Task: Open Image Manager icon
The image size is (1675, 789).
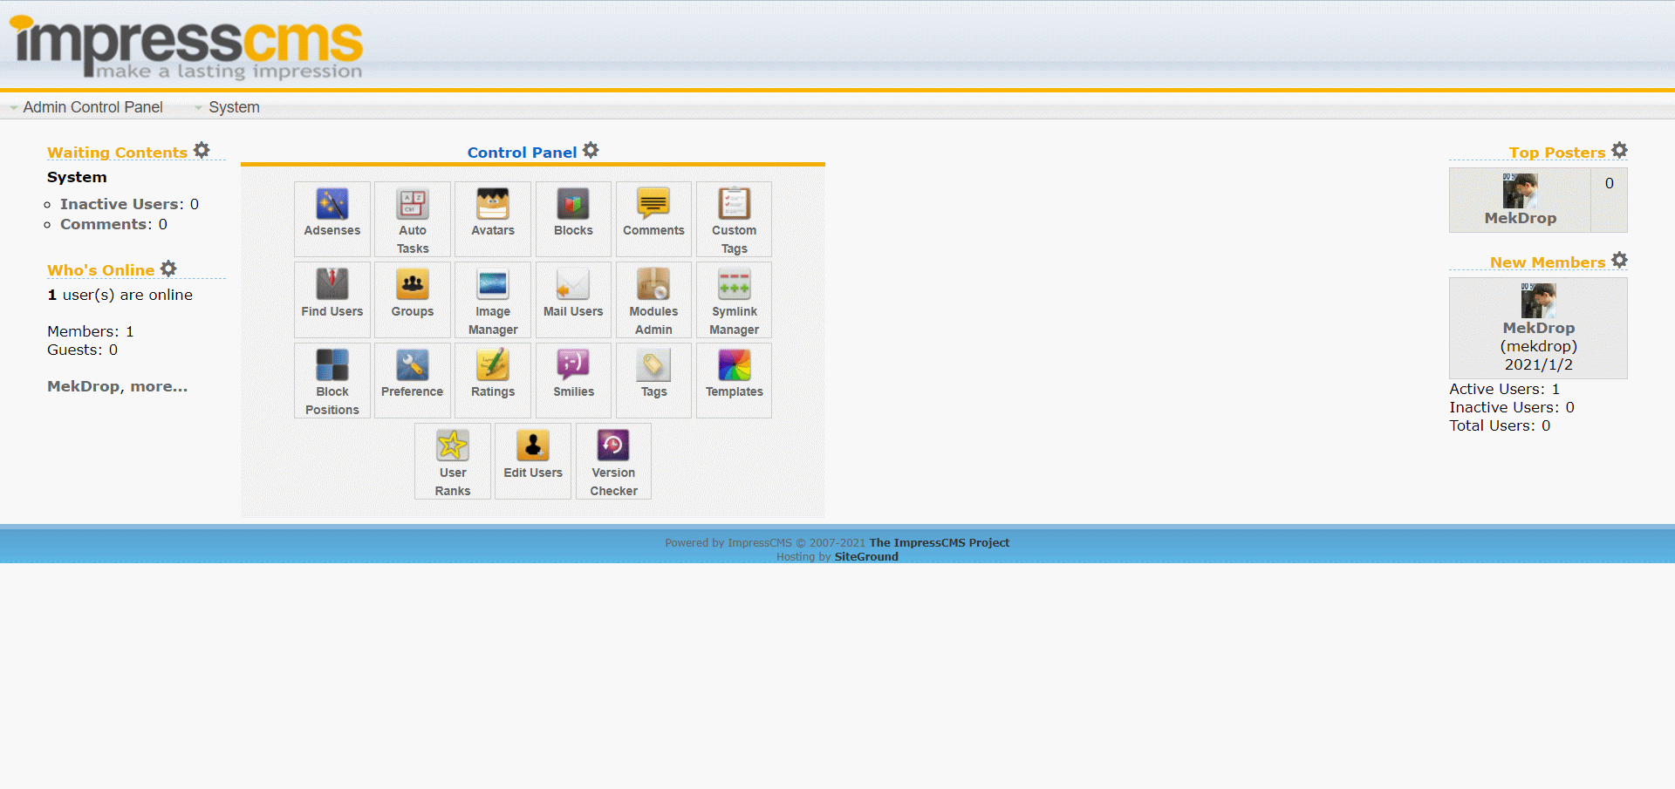Action: click(x=493, y=299)
